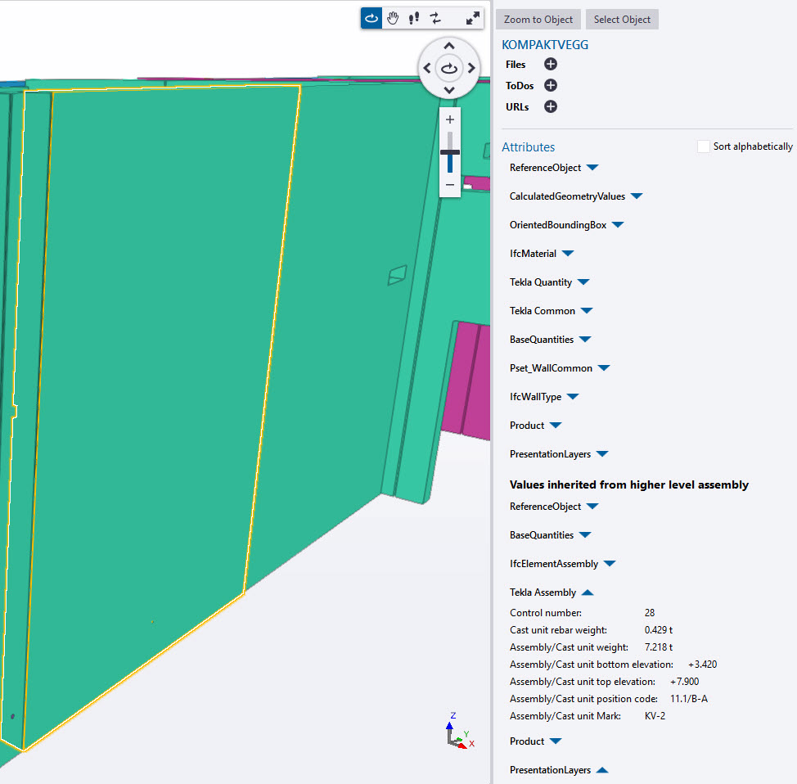Expand the IfcMaterial attribute section
This screenshot has width=797, height=784.
point(569,254)
